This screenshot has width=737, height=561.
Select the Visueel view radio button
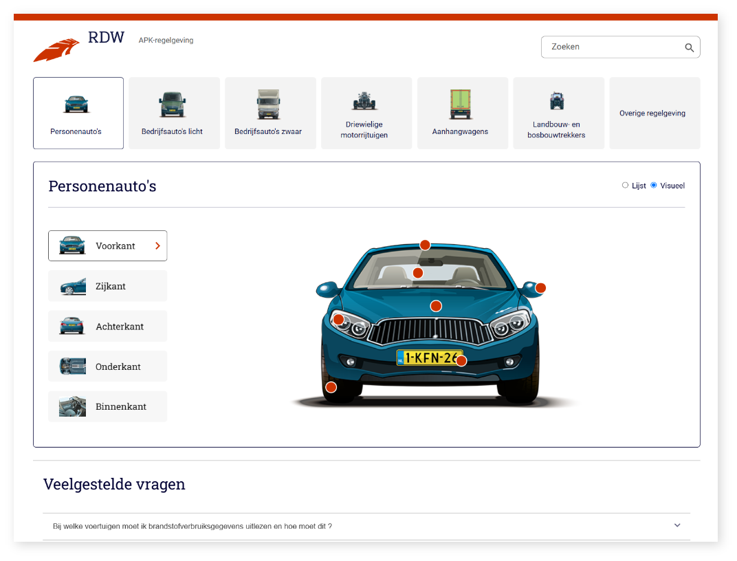pyautogui.click(x=653, y=185)
